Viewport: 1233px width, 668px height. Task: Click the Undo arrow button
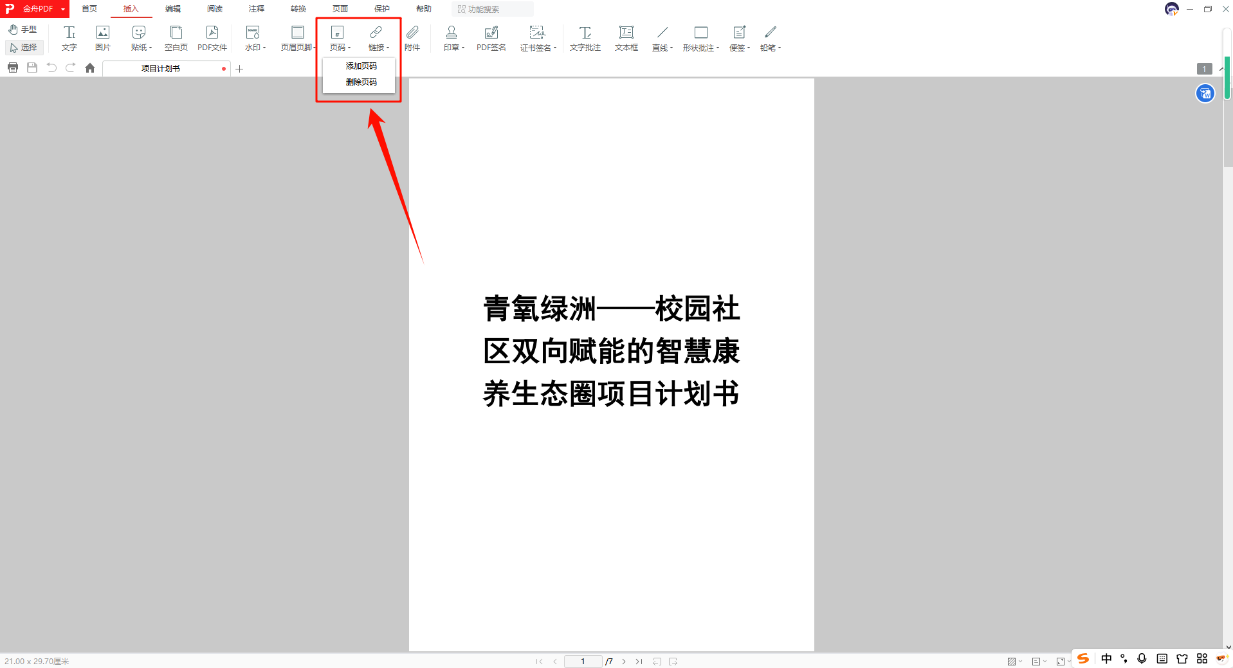(51, 68)
